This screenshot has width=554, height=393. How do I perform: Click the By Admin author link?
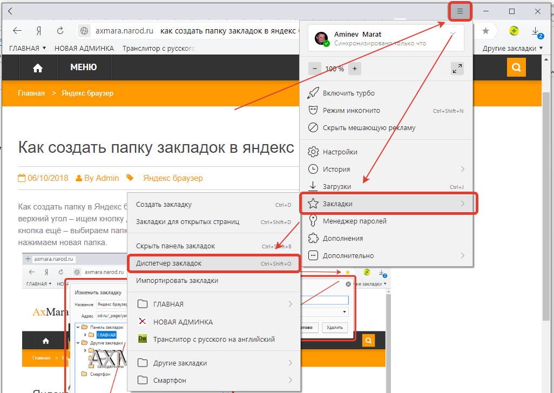tap(98, 178)
